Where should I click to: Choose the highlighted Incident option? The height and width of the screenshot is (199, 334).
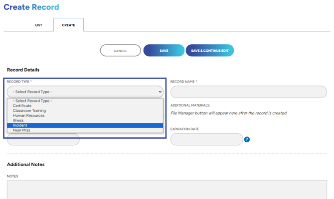20,125
